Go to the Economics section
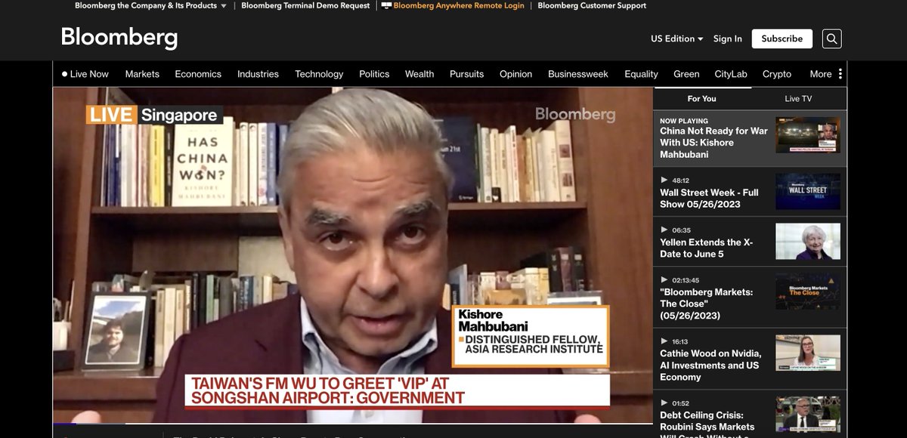907x438 pixels. (198, 74)
